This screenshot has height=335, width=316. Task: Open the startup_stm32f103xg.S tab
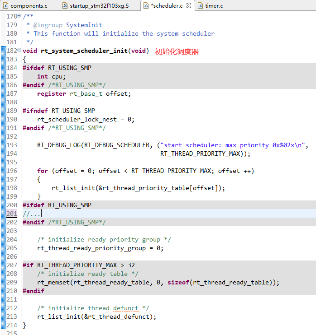pos(96,6)
